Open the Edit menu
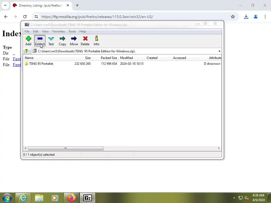The image size is (271, 203). [36, 31]
